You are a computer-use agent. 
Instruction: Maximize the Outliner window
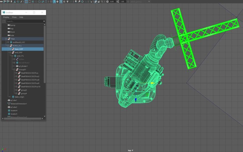(34, 12)
